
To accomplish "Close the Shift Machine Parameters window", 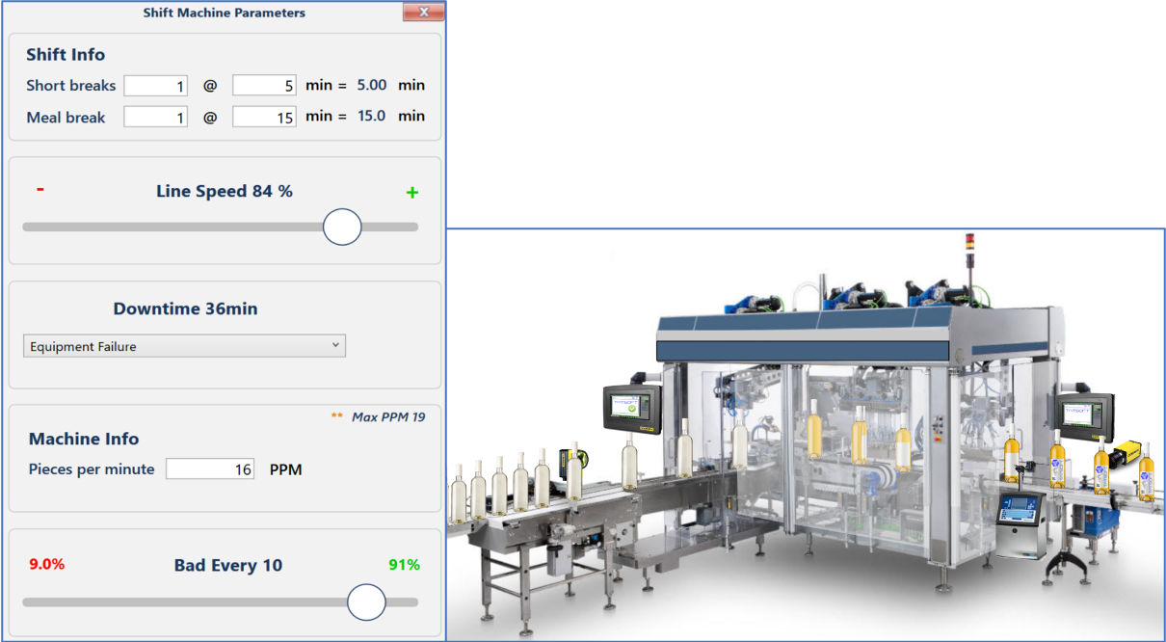I will [424, 13].
